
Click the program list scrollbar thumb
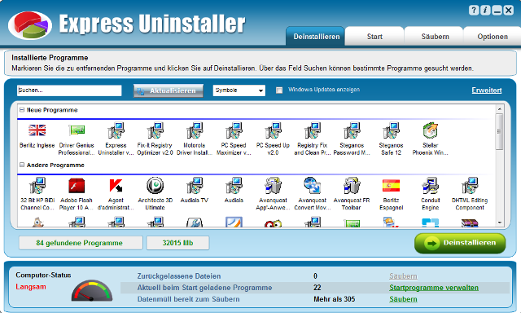[x=499, y=131]
